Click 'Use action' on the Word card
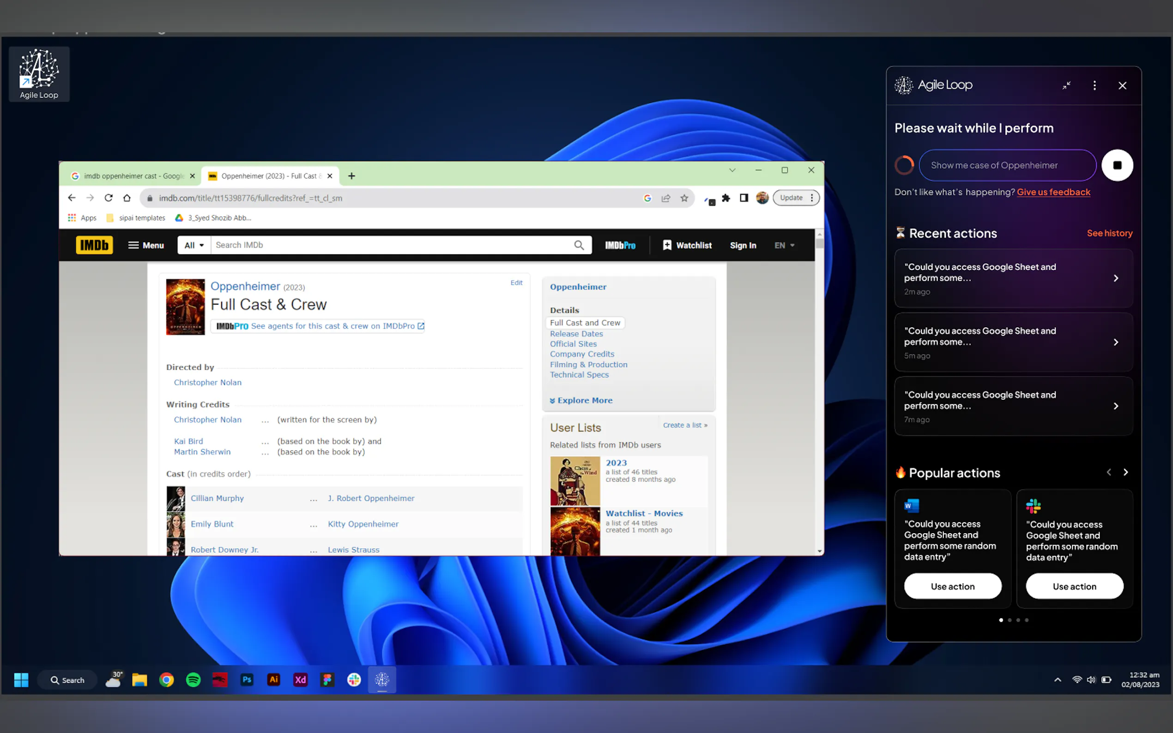1173x733 pixels. pos(952,587)
